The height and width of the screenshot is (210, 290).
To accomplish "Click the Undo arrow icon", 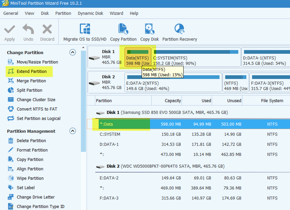I will pos(28,29).
